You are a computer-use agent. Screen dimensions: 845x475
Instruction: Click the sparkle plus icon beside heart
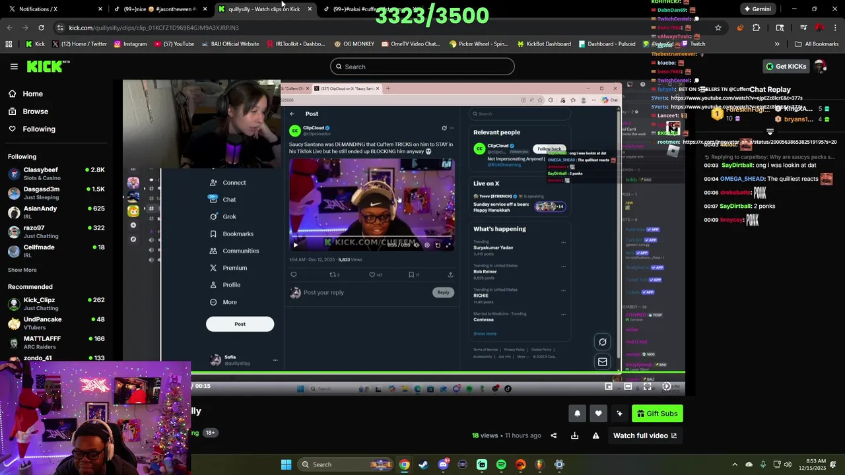coord(619,414)
